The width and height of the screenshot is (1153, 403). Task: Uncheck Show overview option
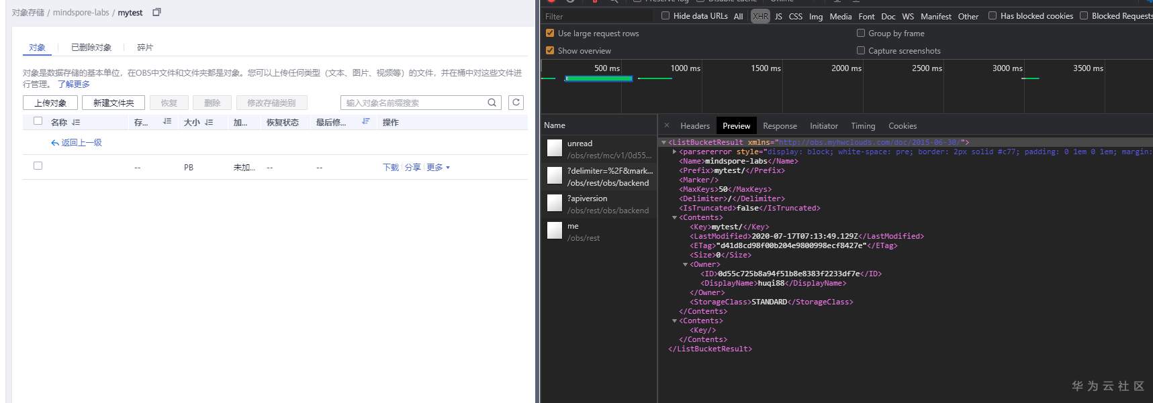[550, 50]
